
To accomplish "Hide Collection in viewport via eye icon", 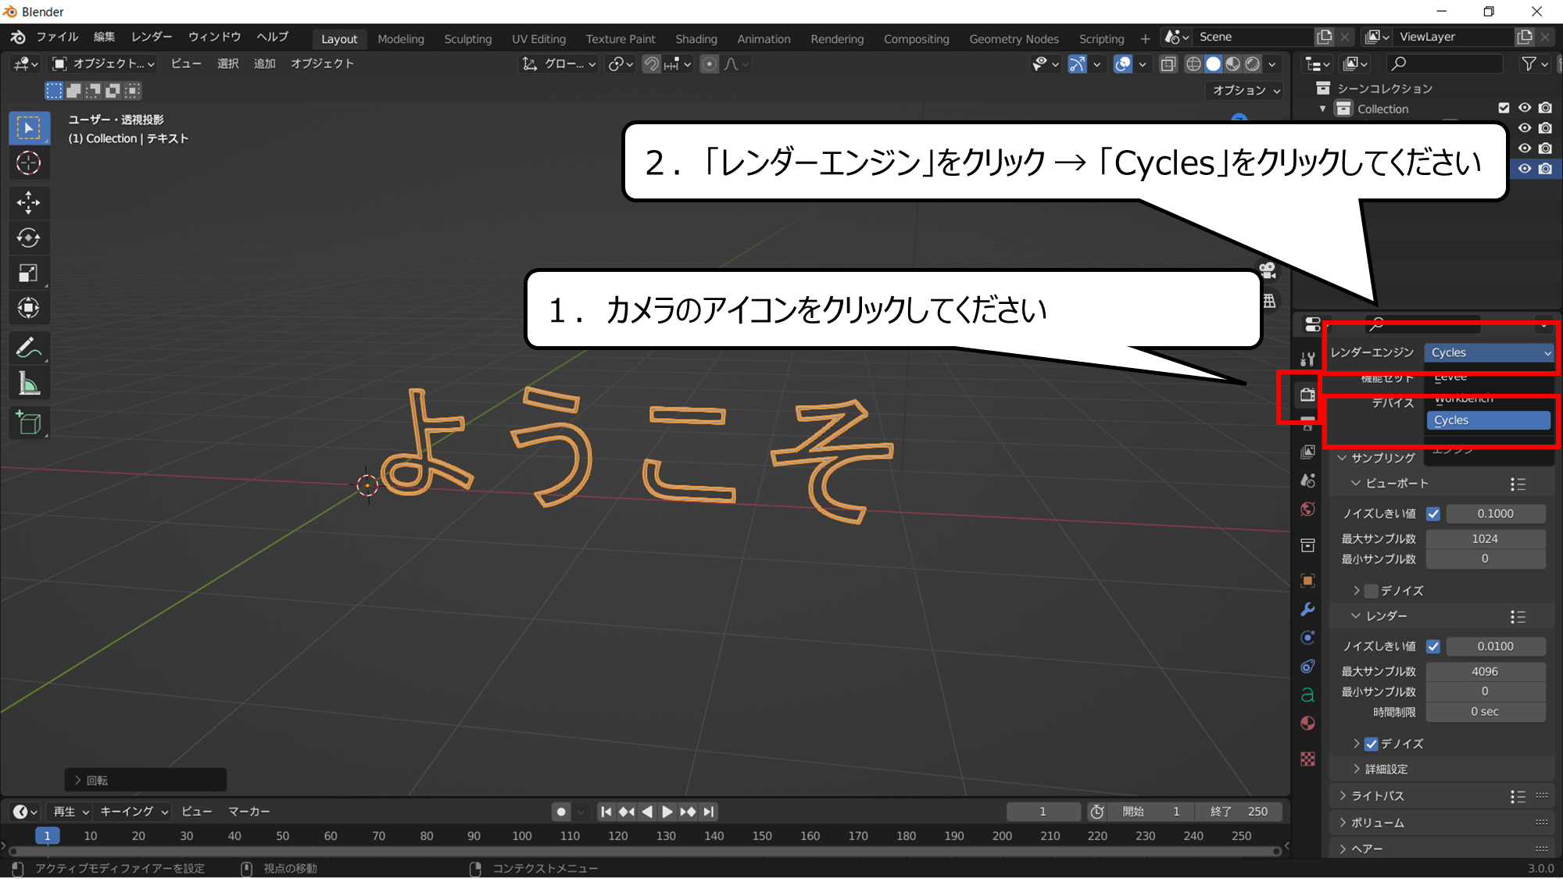I will [1524, 108].
